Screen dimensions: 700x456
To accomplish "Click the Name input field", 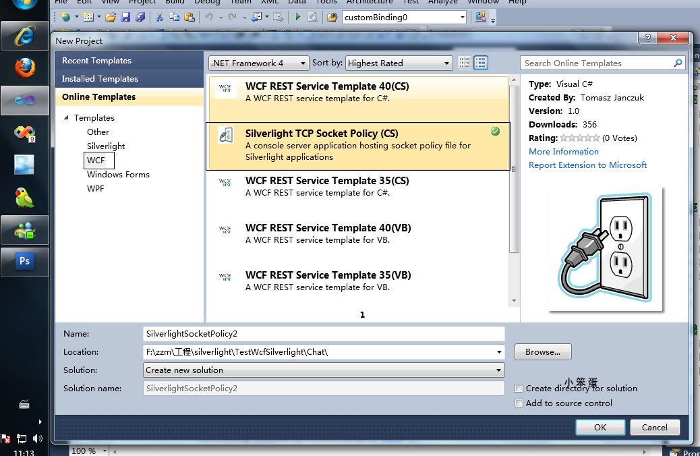I will (x=324, y=334).
